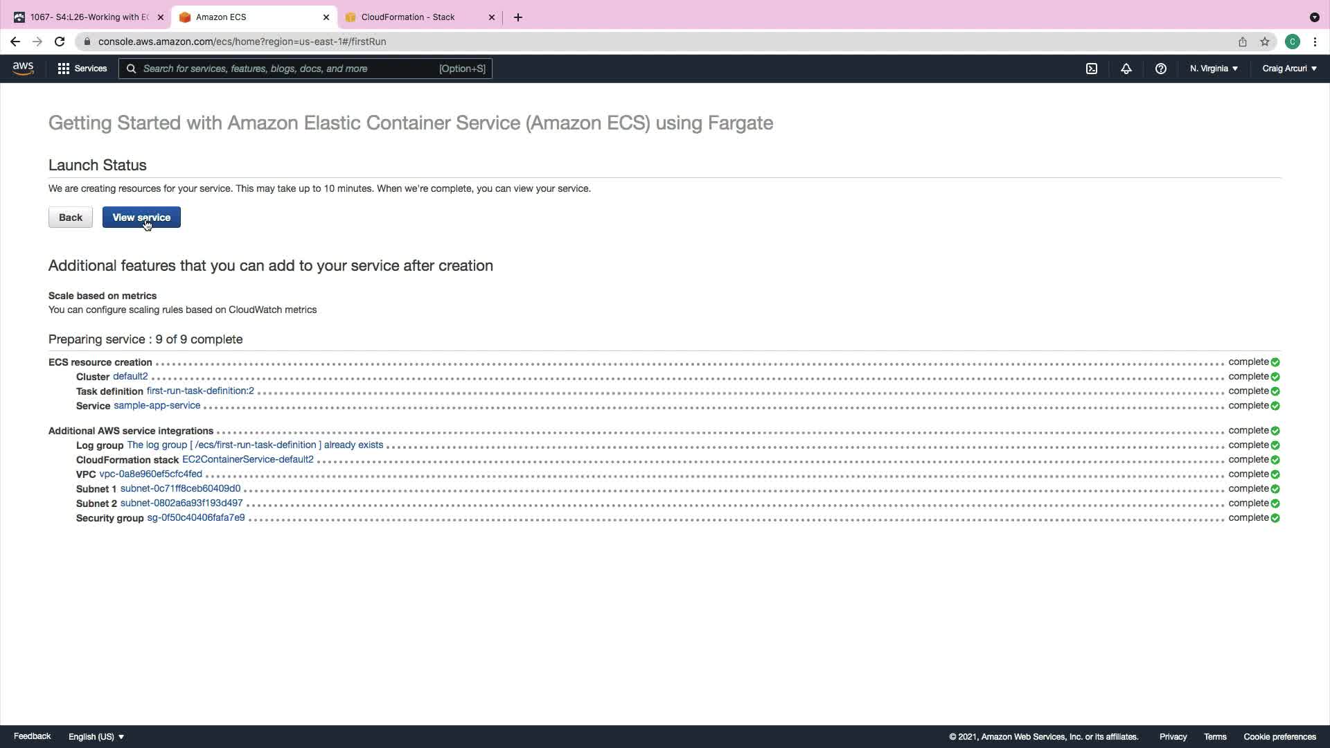Open the EC2ContainerService-default2 stack link

247,459
